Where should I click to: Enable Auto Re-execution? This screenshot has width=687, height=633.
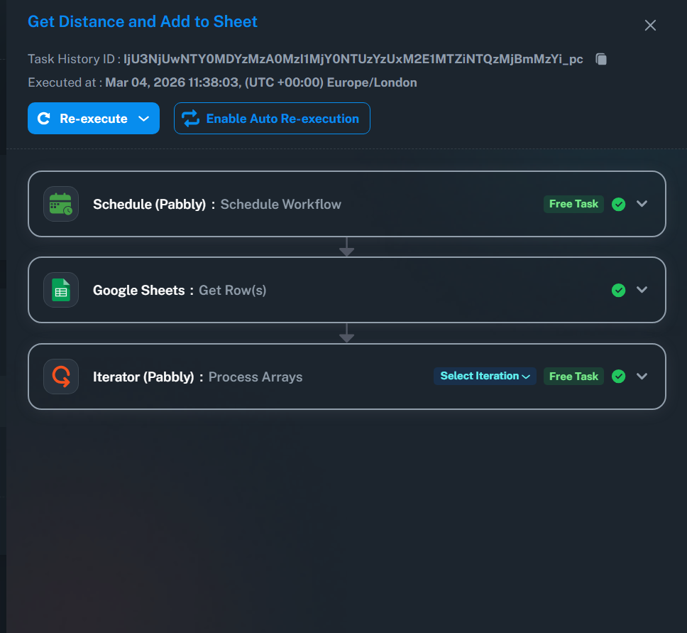[x=282, y=119]
